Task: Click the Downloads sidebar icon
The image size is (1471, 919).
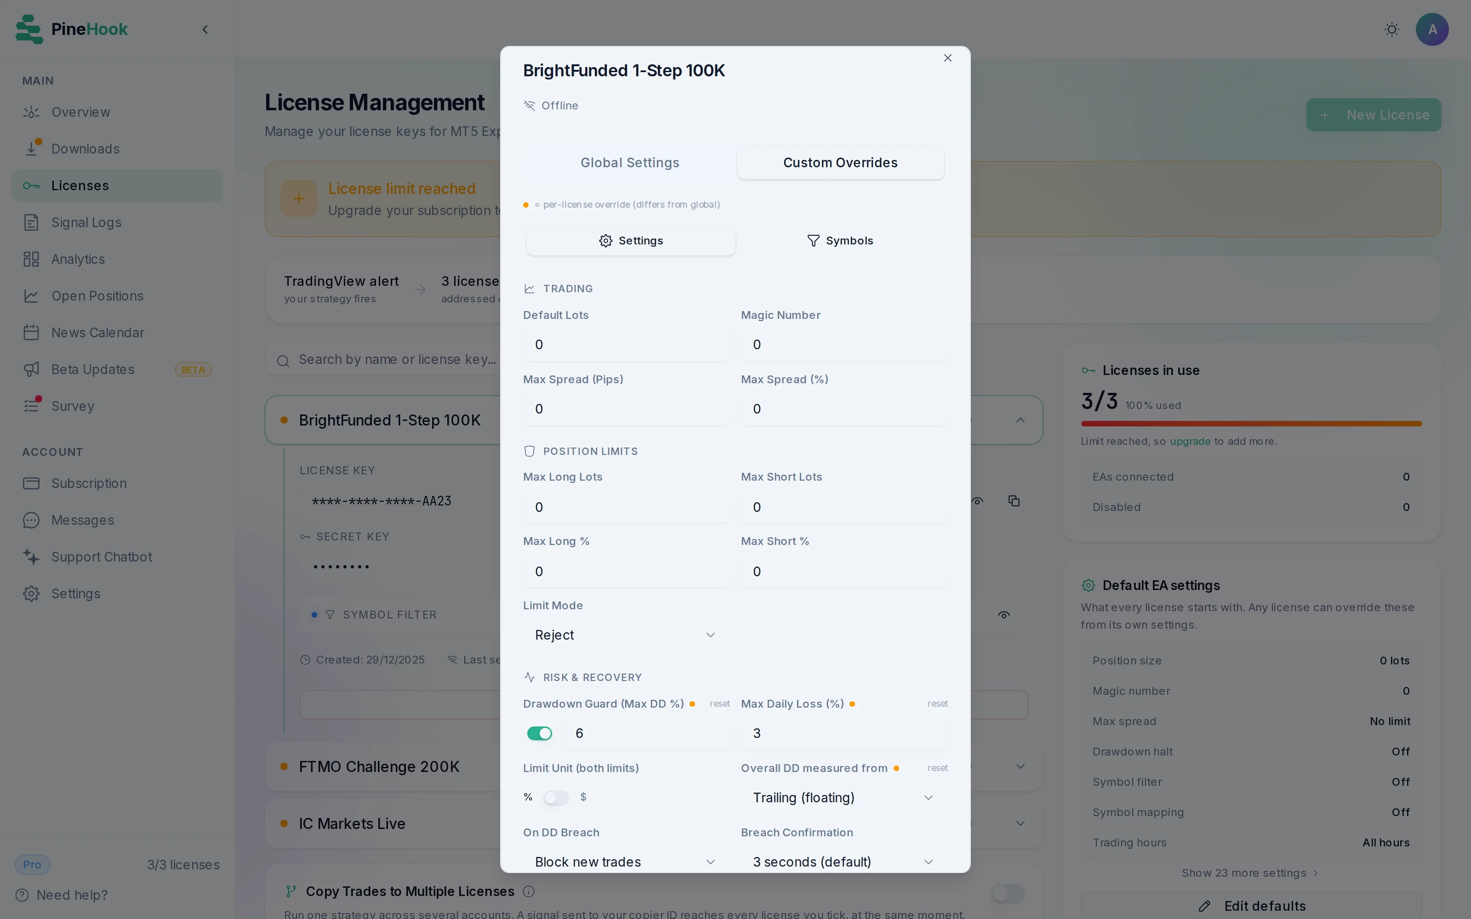Action: pyautogui.click(x=31, y=148)
